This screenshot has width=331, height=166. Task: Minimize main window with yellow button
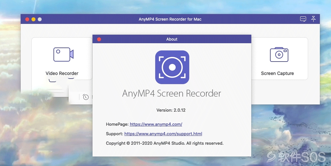point(33,19)
